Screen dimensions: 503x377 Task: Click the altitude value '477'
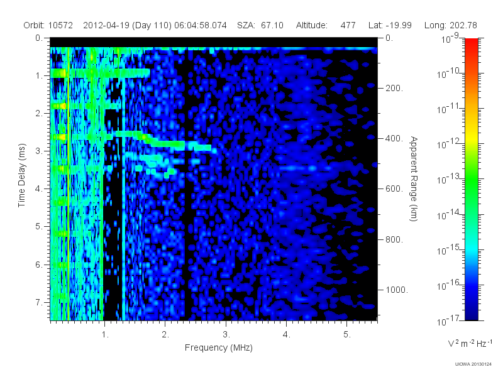tap(348, 25)
